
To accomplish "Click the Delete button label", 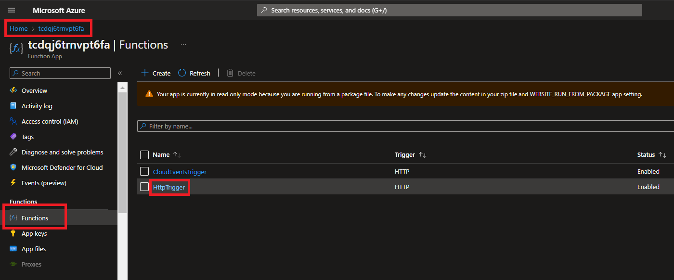I will click(246, 74).
